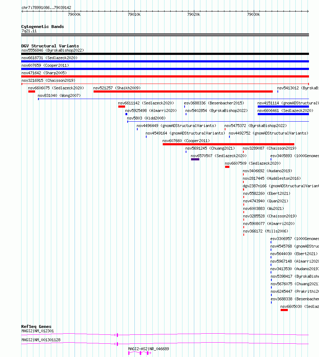319x357 pixels.
Task: Select esv3688338 Besenbacher label
Action: coord(295,299)
